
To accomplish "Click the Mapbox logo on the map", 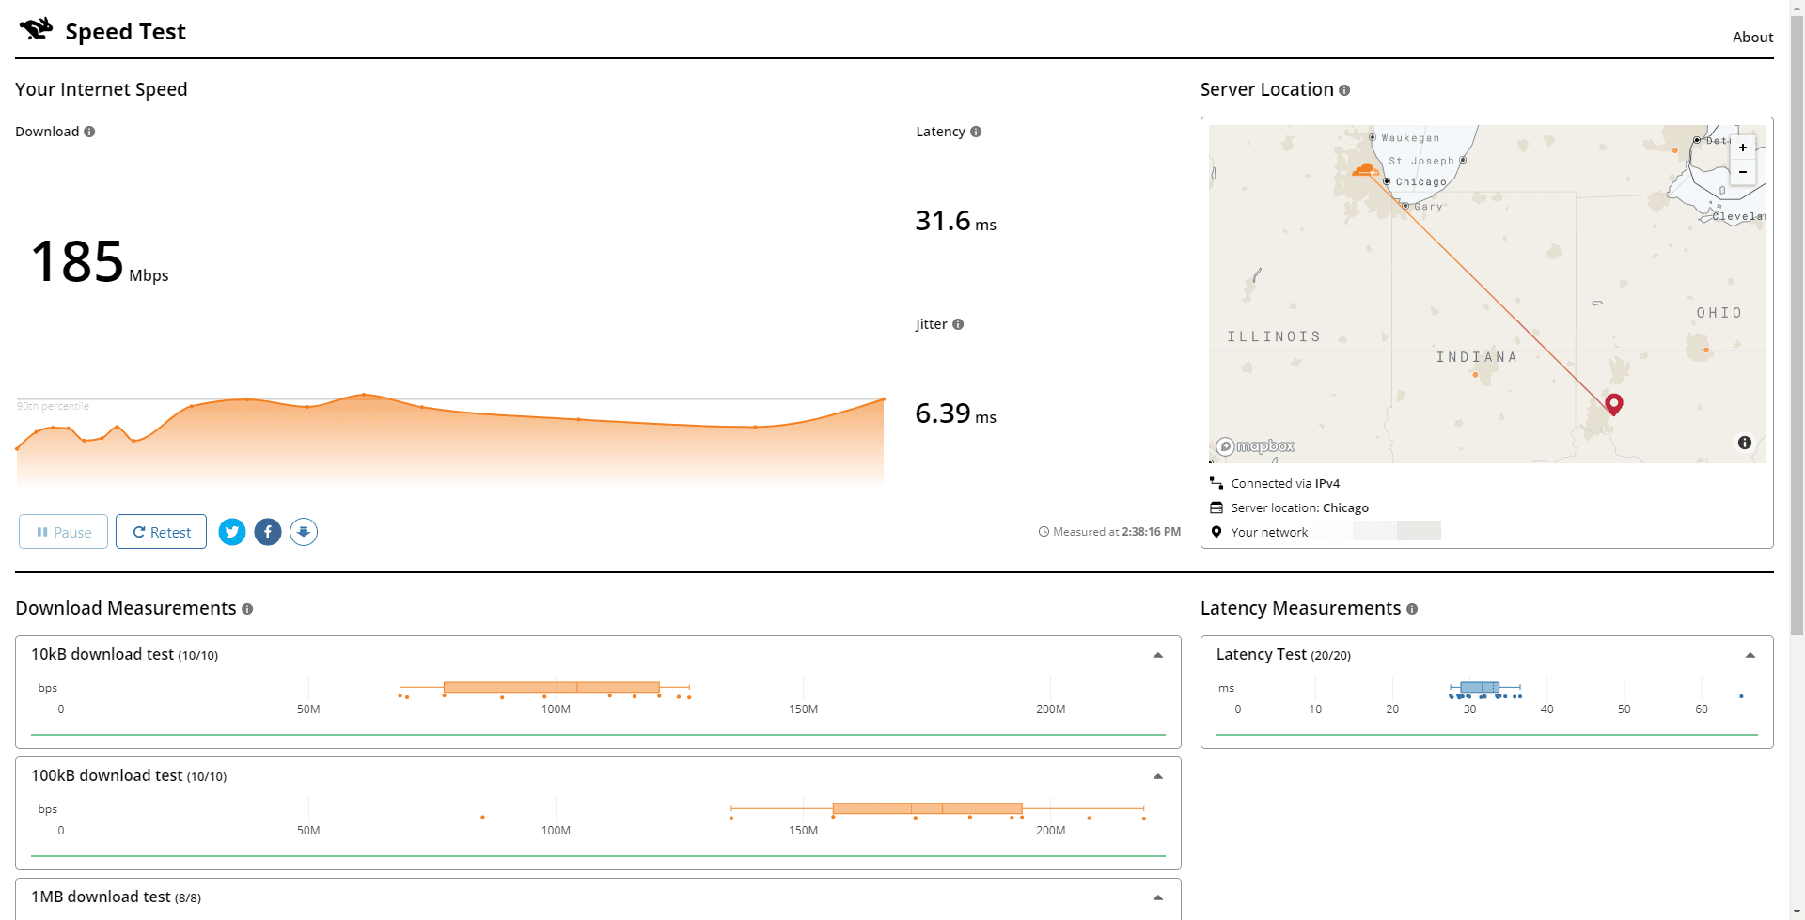I will pyautogui.click(x=1254, y=445).
